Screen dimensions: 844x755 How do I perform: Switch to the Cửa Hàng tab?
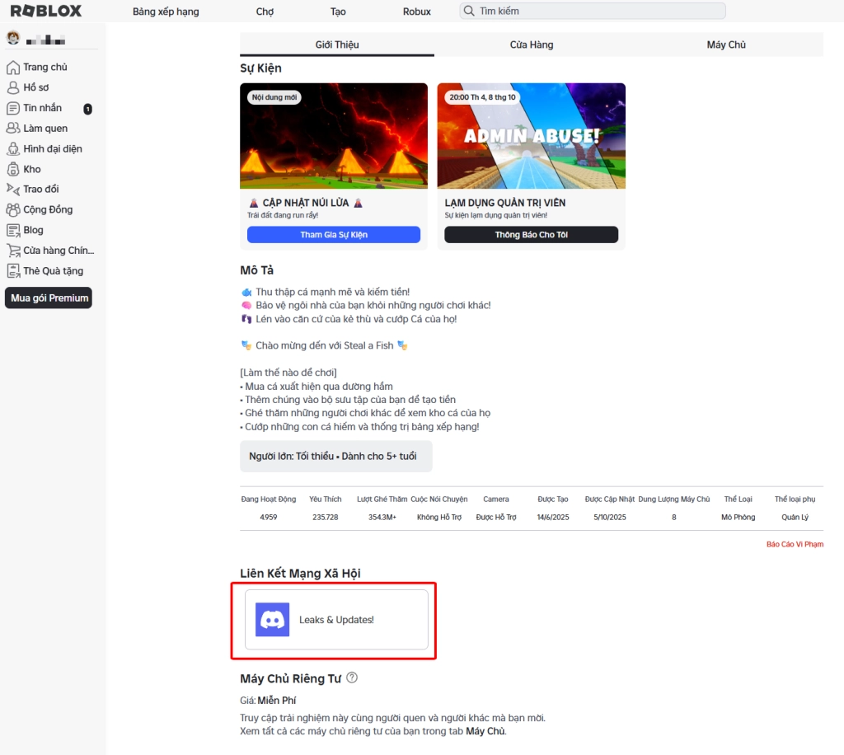tap(532, 45)
